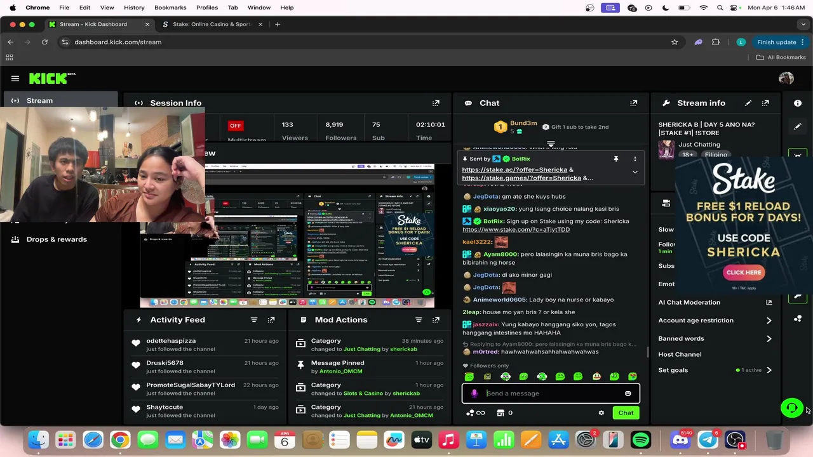
Task: View site information for dashboard.kick.com
Action: tap(65, 42)
